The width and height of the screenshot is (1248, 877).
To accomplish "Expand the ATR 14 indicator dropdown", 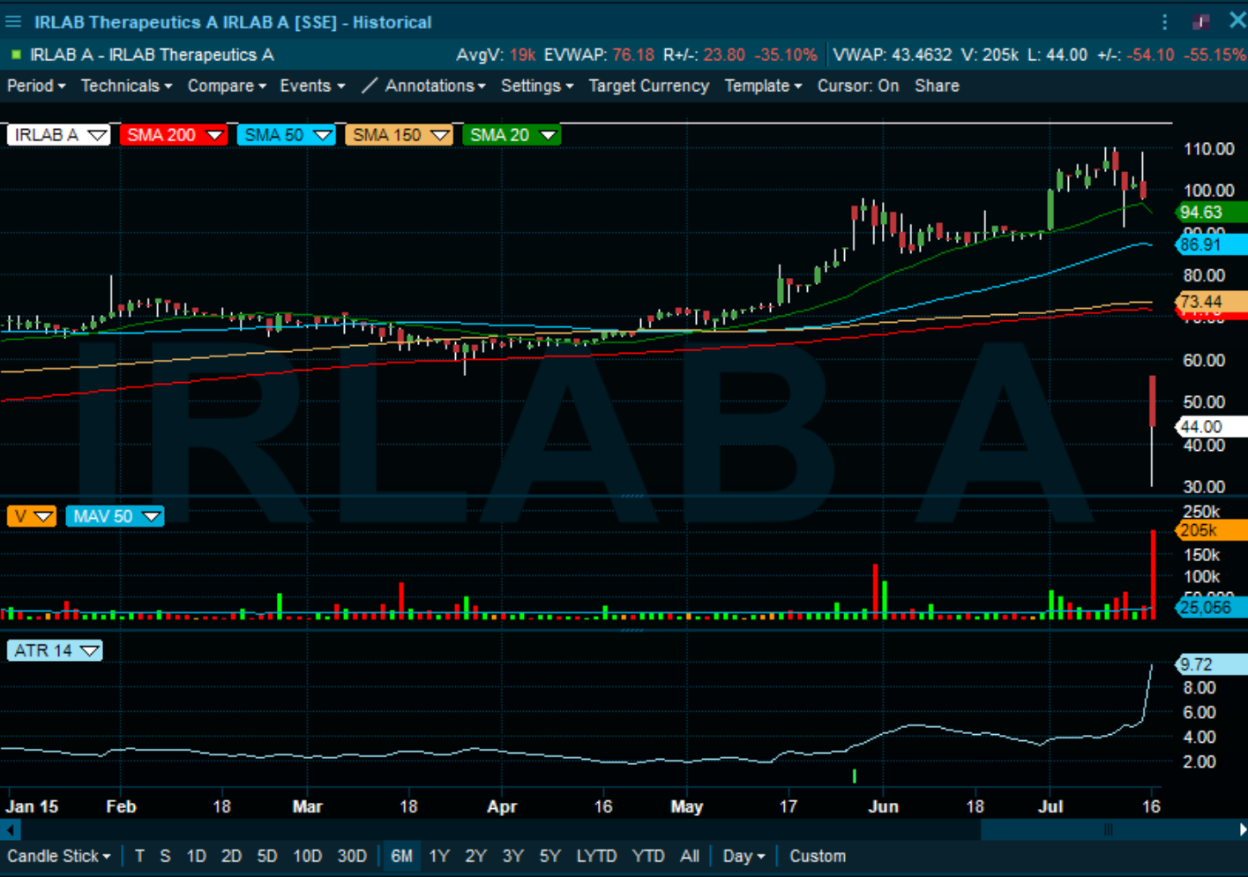I will 90,650.
